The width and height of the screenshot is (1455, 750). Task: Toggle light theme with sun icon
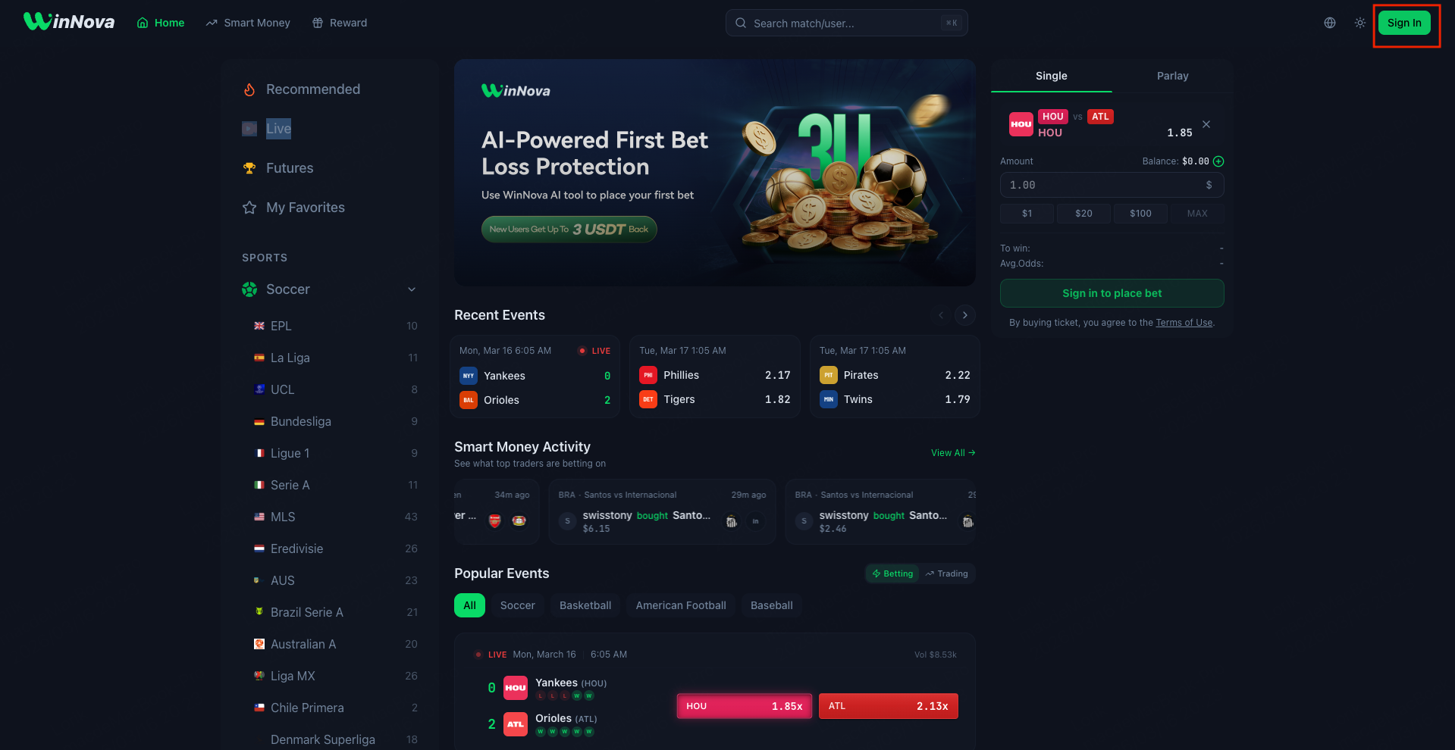pos(1360,23)
